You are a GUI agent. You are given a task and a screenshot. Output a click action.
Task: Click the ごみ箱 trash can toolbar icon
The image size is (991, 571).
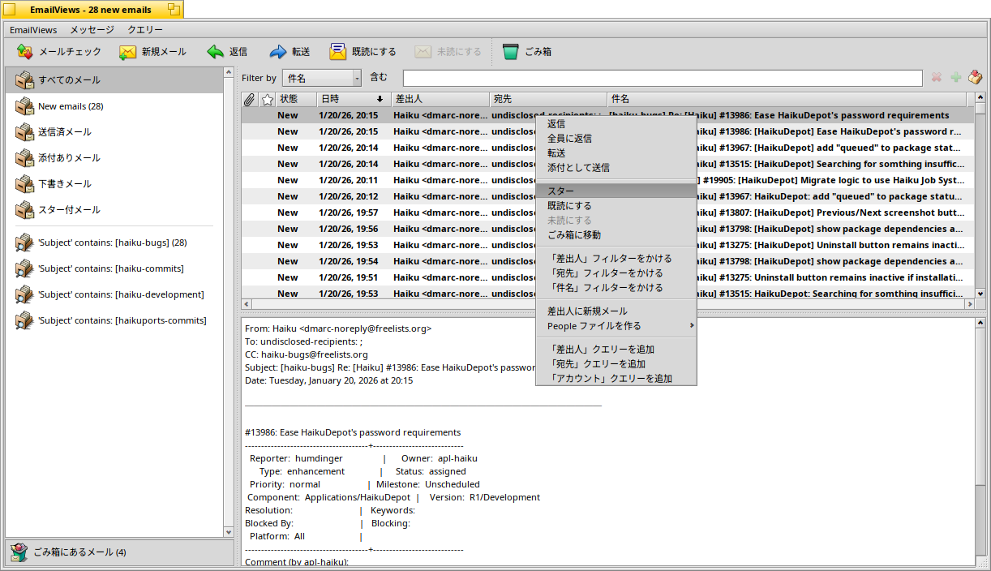point(510,52)
